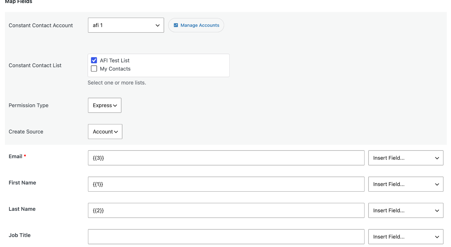Click the First Name field label
Image resolution: width=451 pixels, height=247 pixels.
23,183
